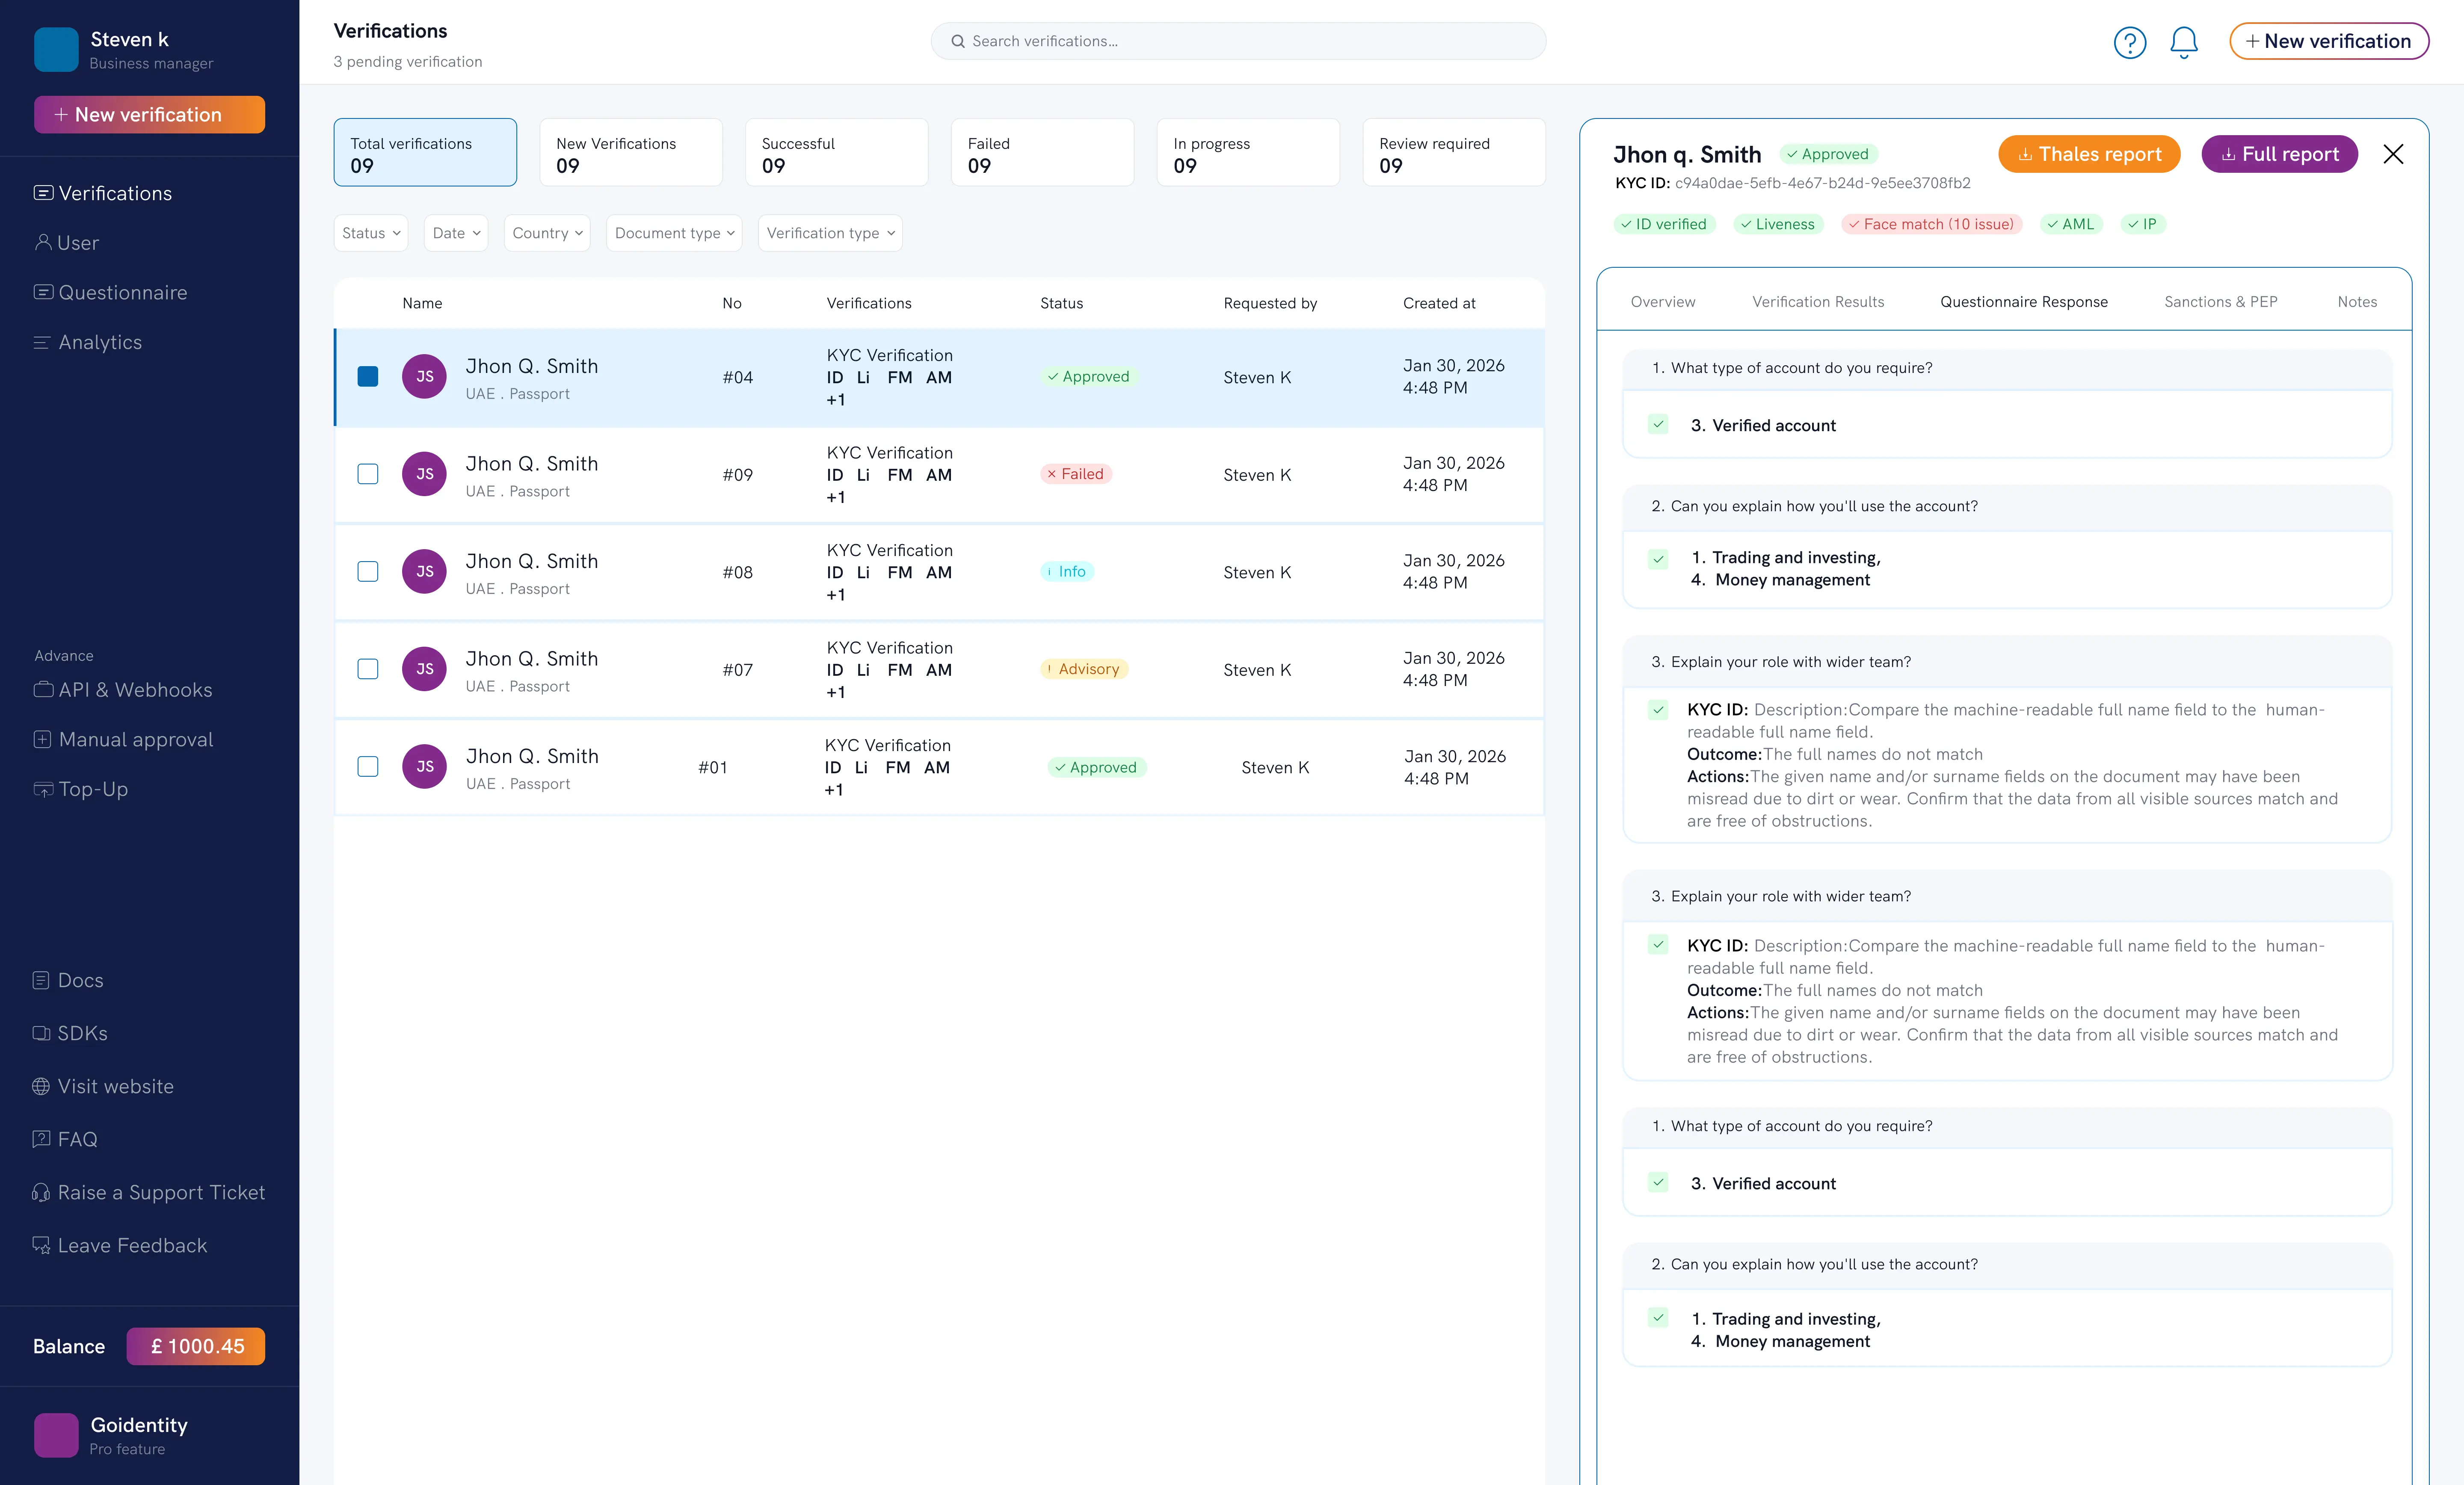Tick the checkbox for row #07 Advisory
Screen dimensions: 2464x1485
[368, 669]
